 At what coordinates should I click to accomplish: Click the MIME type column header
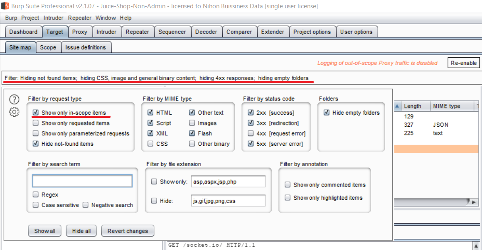(x=452, y=106)
